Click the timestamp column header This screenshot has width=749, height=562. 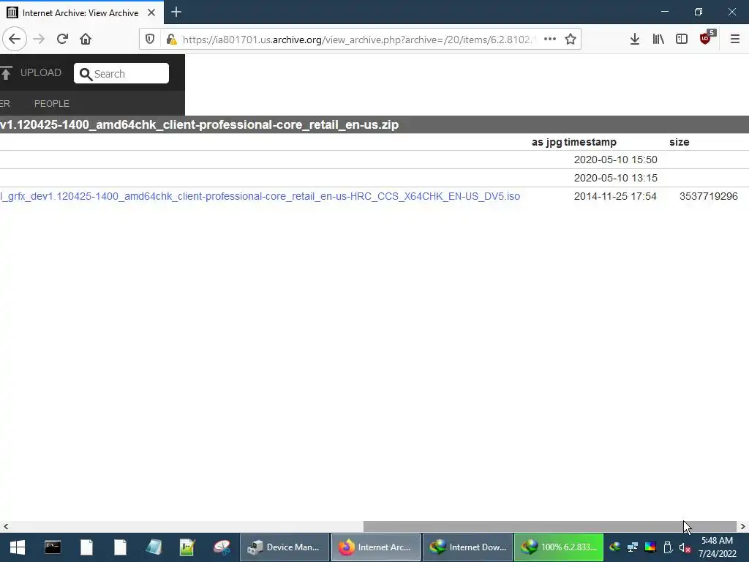pos(590,142)
